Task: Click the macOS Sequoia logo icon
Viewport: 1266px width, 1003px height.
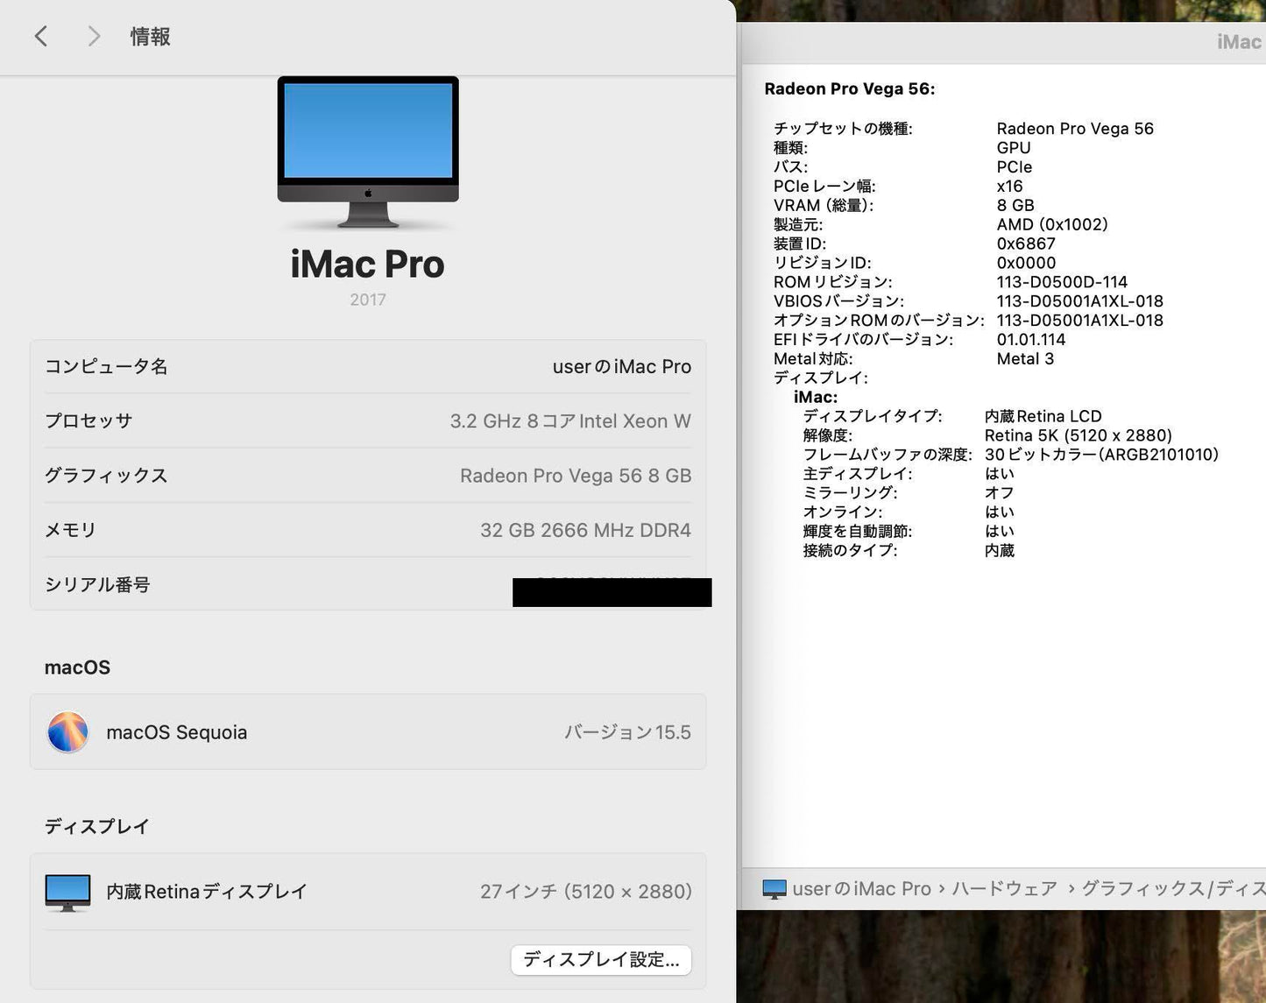Action: point(67,731)
